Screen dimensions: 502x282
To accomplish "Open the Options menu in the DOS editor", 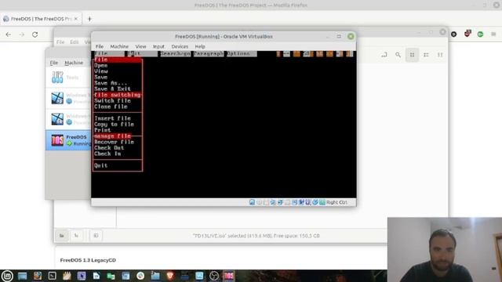I will point(238,53).
